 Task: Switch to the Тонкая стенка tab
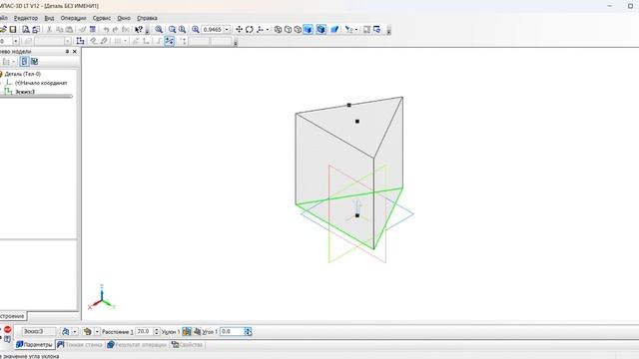pyautogui.click(x=80, y=345)
